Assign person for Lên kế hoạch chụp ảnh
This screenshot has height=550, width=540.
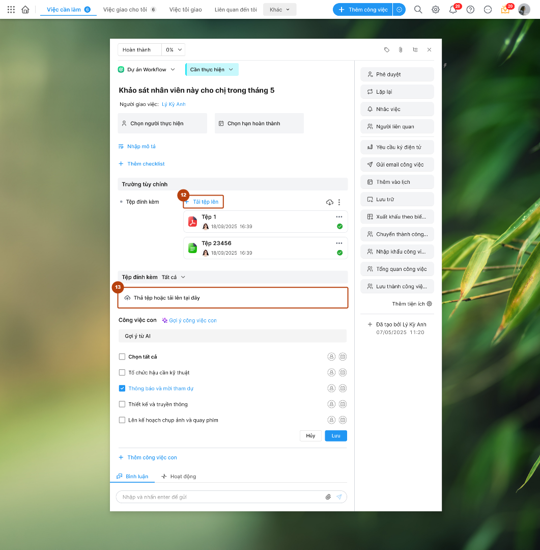point(331,420)
